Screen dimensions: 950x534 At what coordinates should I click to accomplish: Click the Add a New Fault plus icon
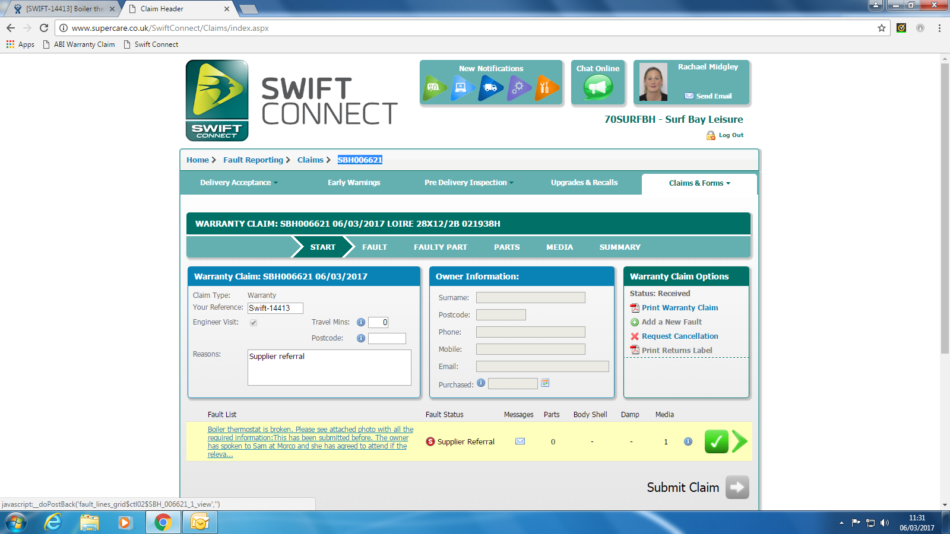coord(635,322)
